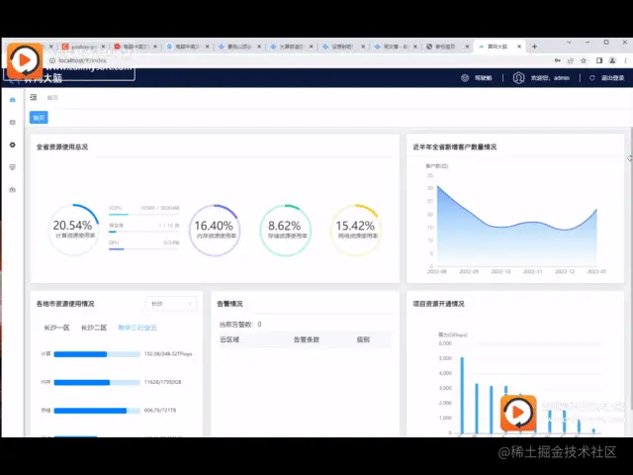The height and width of the screenshot is (475, 633).
Task: Click the 项目资源开通情况 panel title
Action: coord(438,304)
